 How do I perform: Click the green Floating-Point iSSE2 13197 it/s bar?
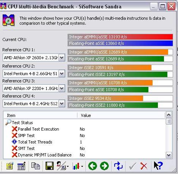click(x=120, y=74)
